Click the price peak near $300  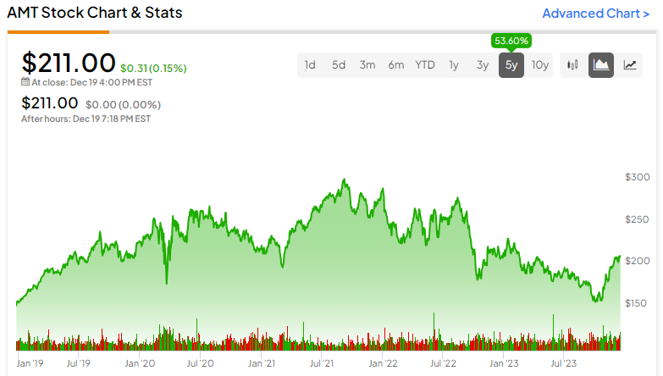pyautogui.click(x=344, y=180)
